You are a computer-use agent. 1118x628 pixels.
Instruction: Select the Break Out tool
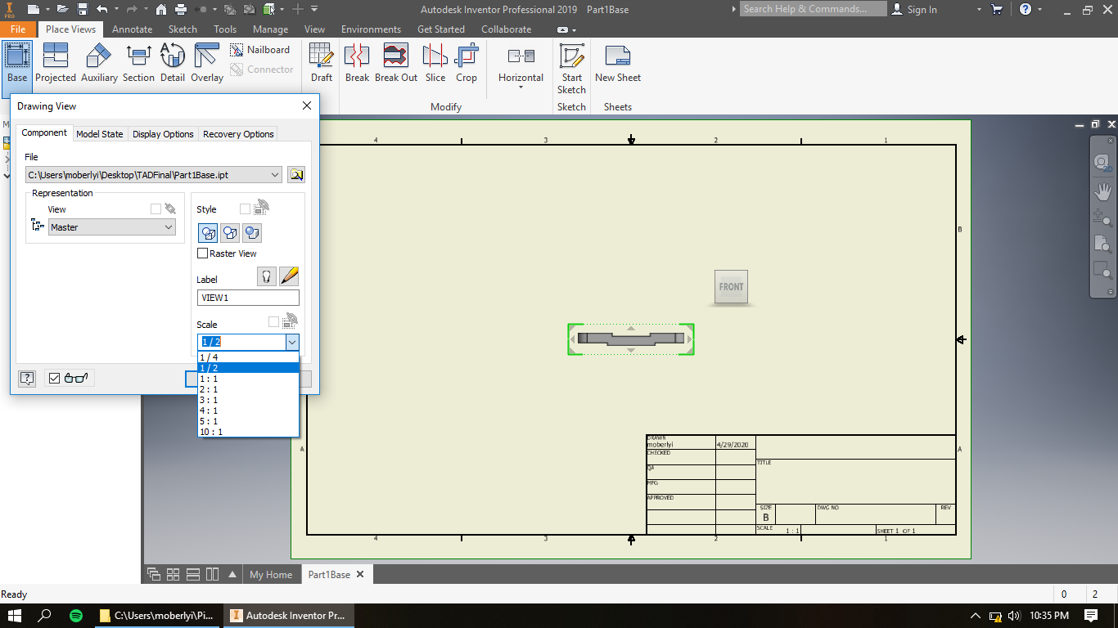[x=396, y=63]
